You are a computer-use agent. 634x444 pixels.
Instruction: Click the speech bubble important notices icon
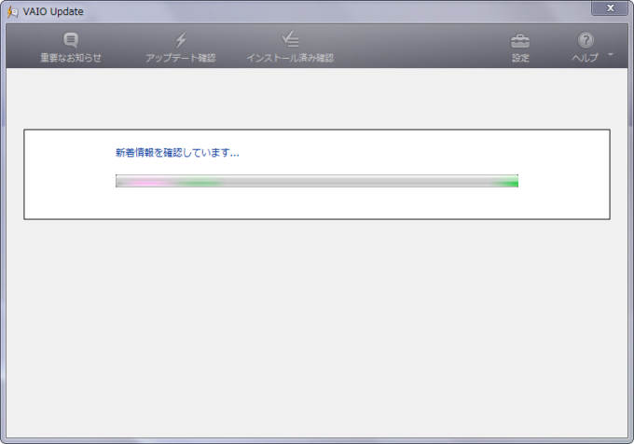(x=71, y=40)
